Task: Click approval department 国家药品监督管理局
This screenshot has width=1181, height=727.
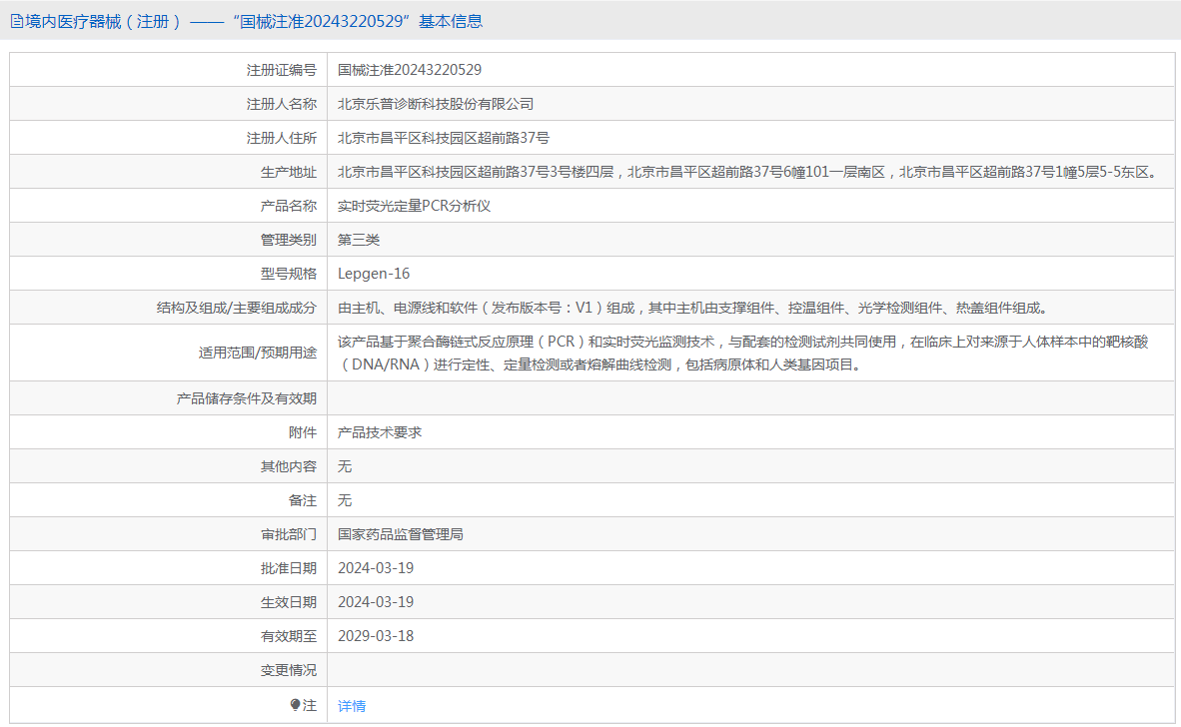Action: point(401,534)
